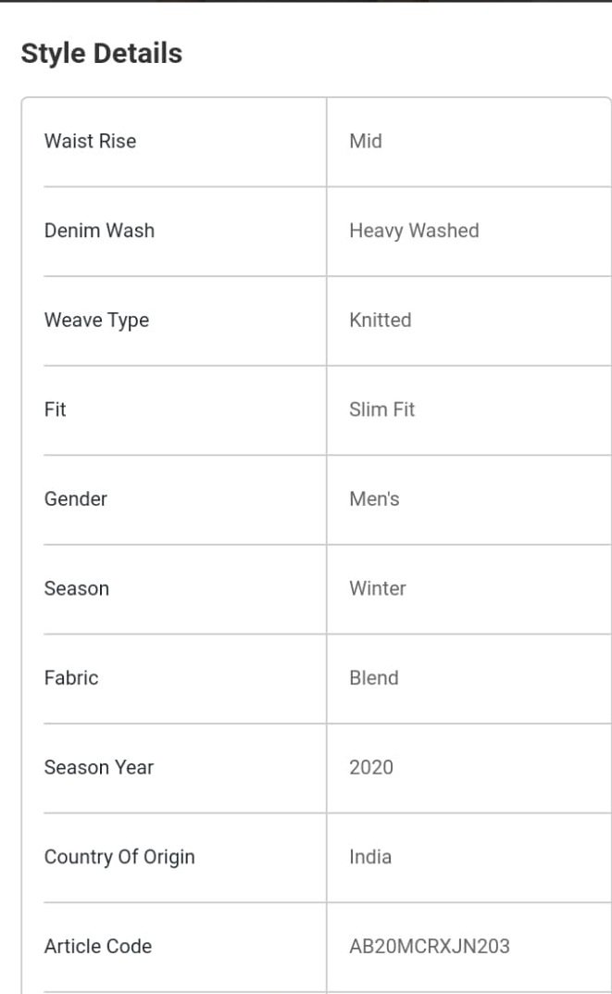612x994 pixels.
Task: Select the Waist Rise label
Action: tap(90, 141)
